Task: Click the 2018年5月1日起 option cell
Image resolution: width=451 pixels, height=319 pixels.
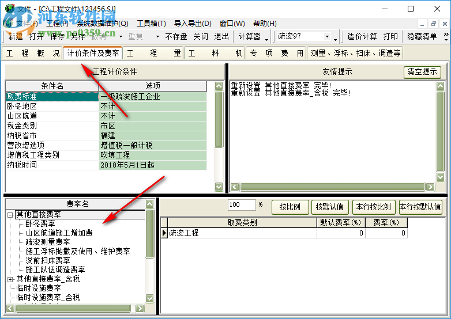Action: pyautogui.click(x=153, y=165)
